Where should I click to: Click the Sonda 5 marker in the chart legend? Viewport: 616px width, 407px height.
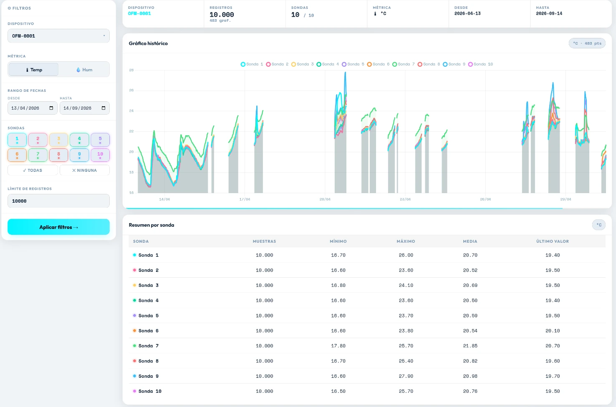point(344,64)
